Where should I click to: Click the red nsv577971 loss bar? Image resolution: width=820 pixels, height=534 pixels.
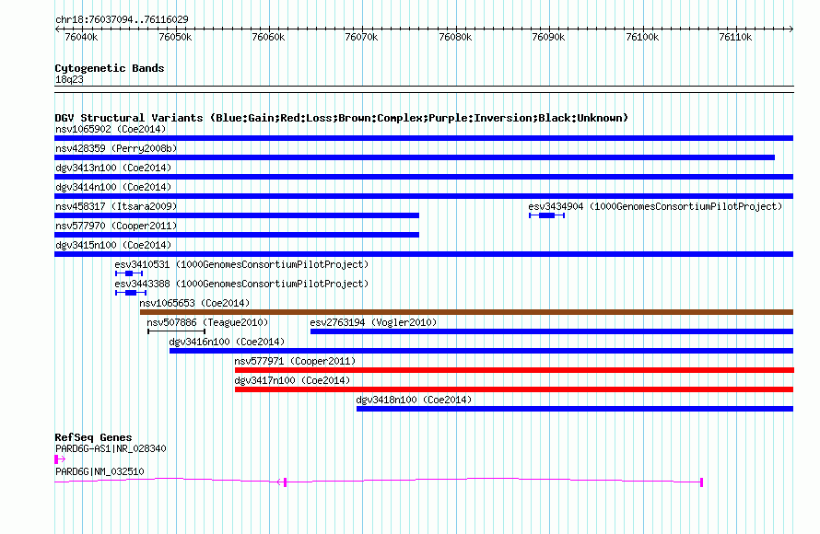[x=515, y=370]
